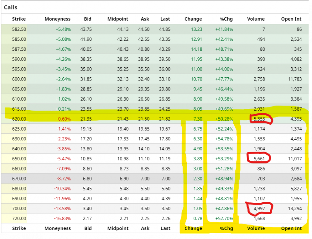Select the 690.00 strike cell
Screen dimensions: 312x239
pyautogui.click(x=19, y=199)
